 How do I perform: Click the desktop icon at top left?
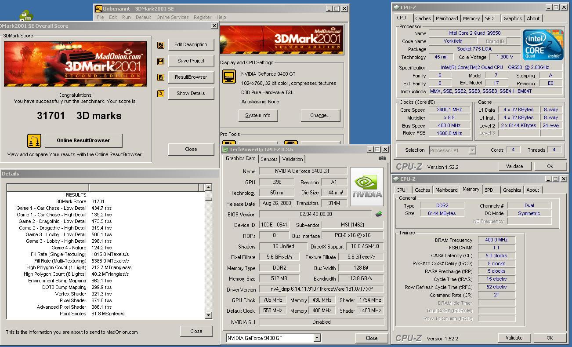pos(26,16)
